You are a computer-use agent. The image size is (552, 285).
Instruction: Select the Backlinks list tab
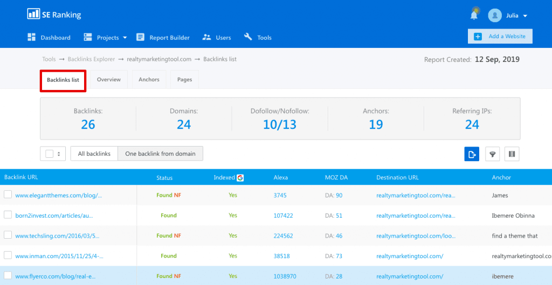coord(63,80)
